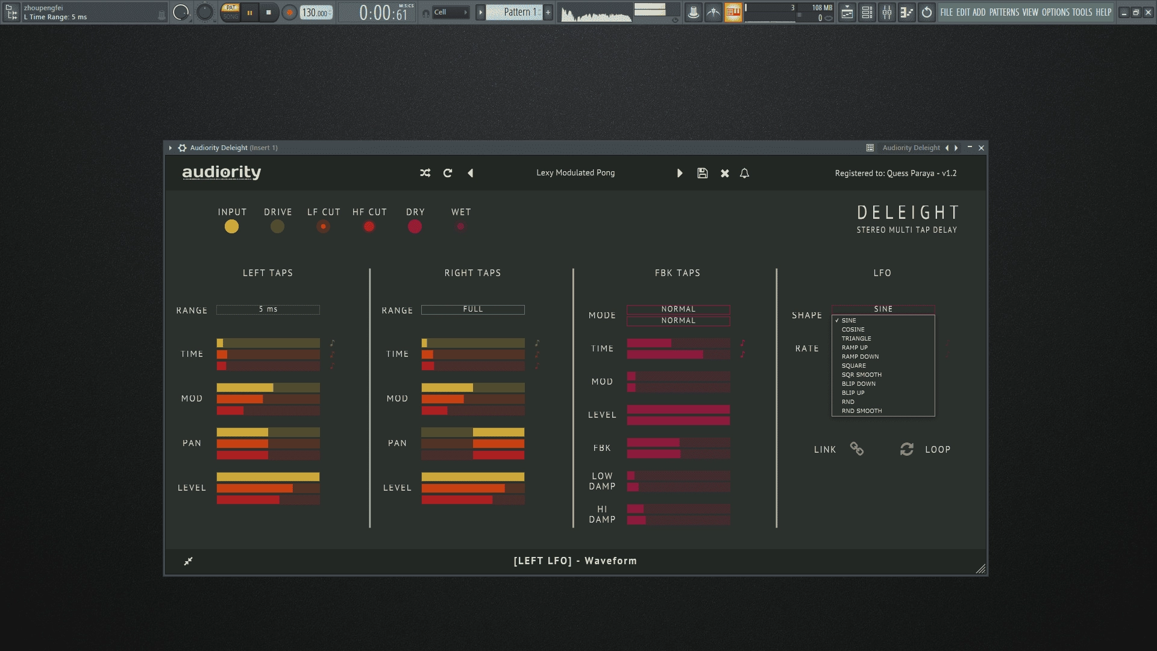Click the browser tree icon at top left
Image resolution: width=1157 pixels, height=651 pixels.
point(12,12)
